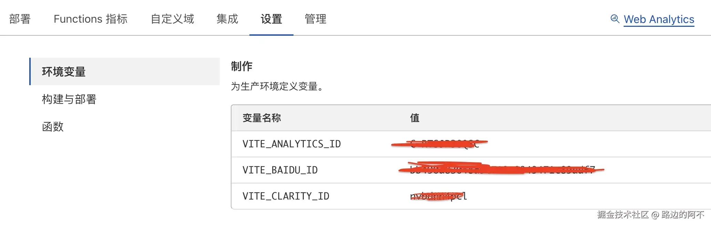Click the redacted value of VITE_ANALYTICS_ID
The width and height of the screenshot is (711, 226).
[x=441, y=144]
